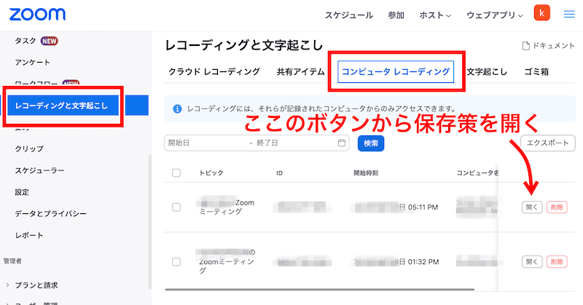This screenshot has width=583, height=305.
Task: Open the hamburger menu icon
Action: pos(569,15)
